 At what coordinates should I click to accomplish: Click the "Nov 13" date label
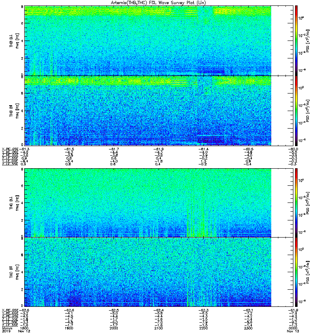tap(293, 331)
